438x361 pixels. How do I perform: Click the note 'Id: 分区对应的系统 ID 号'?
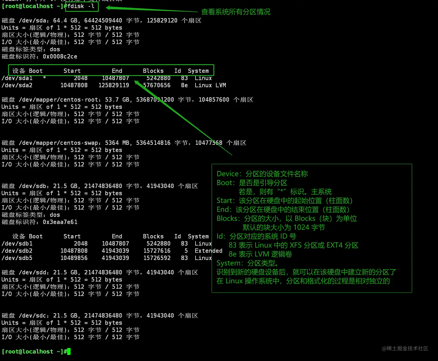tap(256, 237)
